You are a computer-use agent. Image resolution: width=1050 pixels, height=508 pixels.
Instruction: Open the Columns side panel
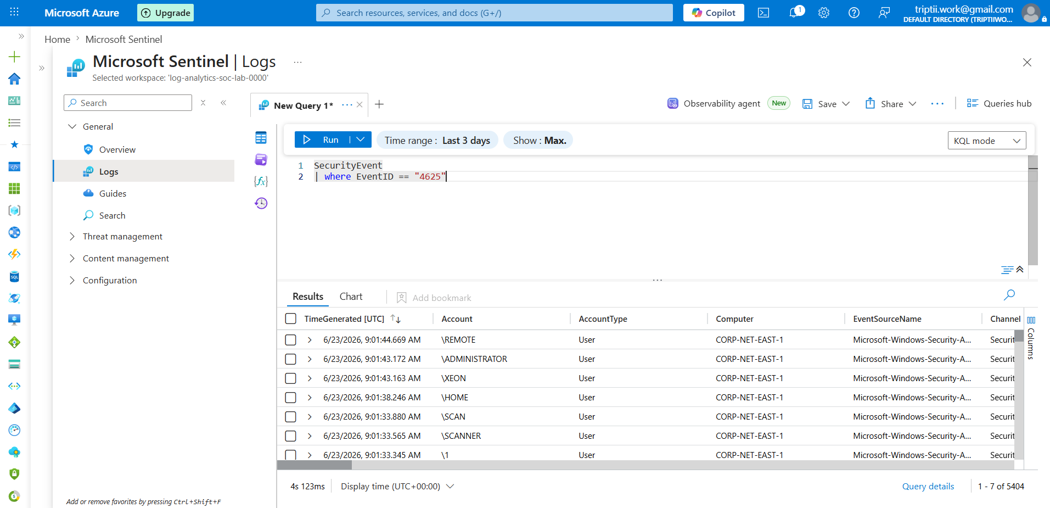pyautogui.click(x=1031, y=337)
